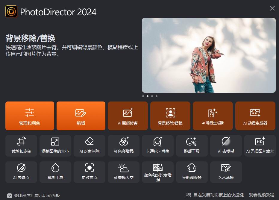Select the second carousel slide dot
Screen dimensions: 279x200
(x=148, y=96)
